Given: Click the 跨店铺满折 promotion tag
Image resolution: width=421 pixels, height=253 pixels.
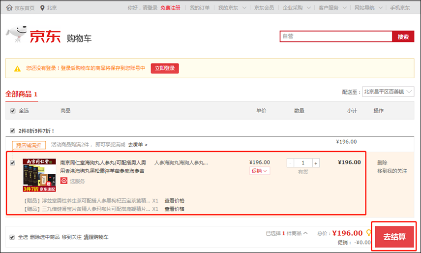Looking at the screenshot, I should click(29, 145).
